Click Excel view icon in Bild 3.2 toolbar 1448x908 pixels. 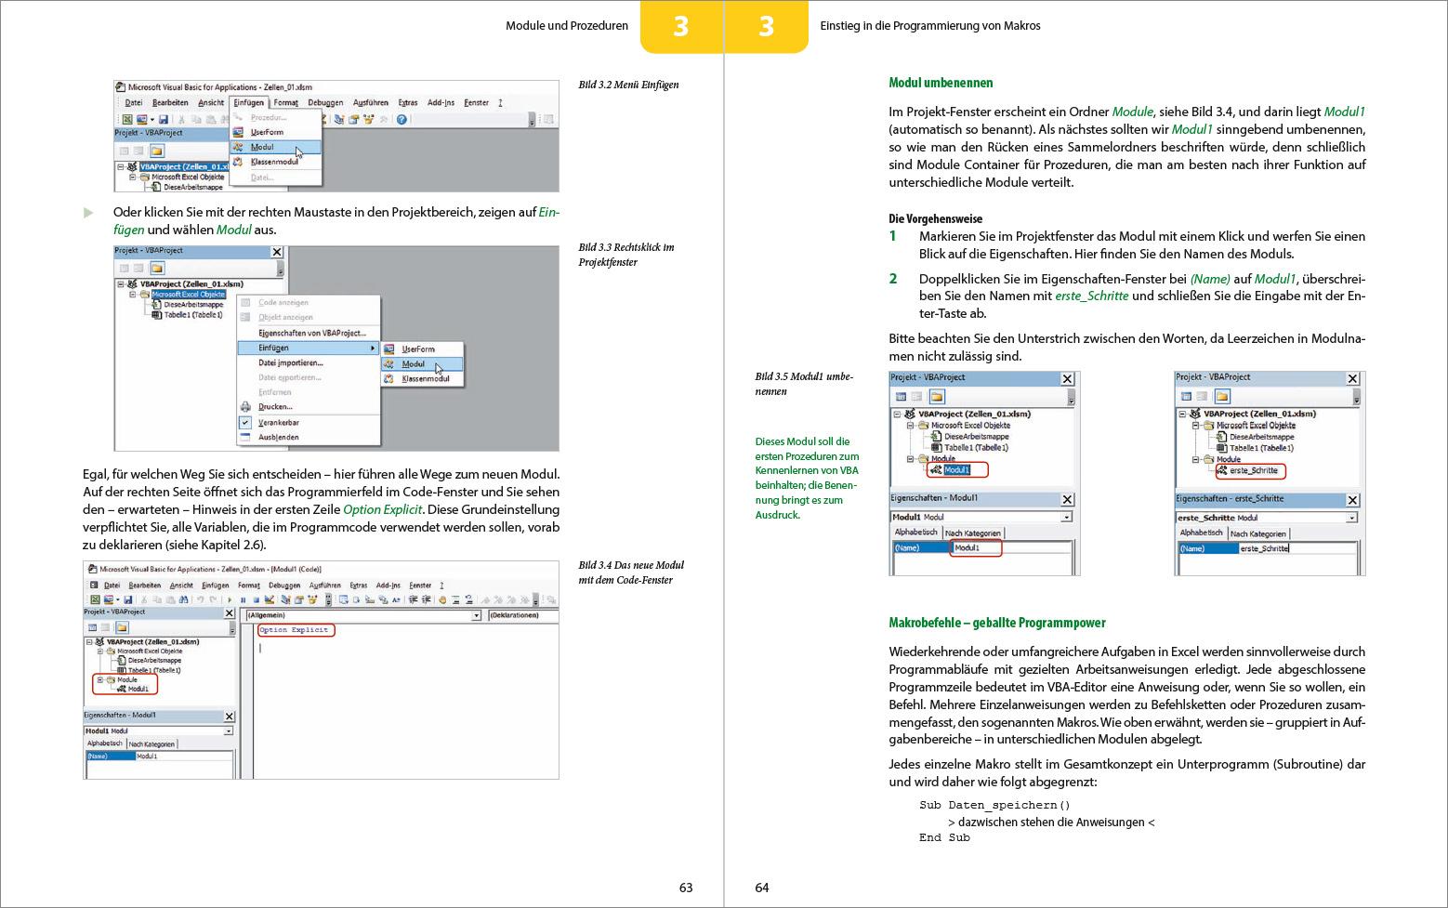(126, 120)
